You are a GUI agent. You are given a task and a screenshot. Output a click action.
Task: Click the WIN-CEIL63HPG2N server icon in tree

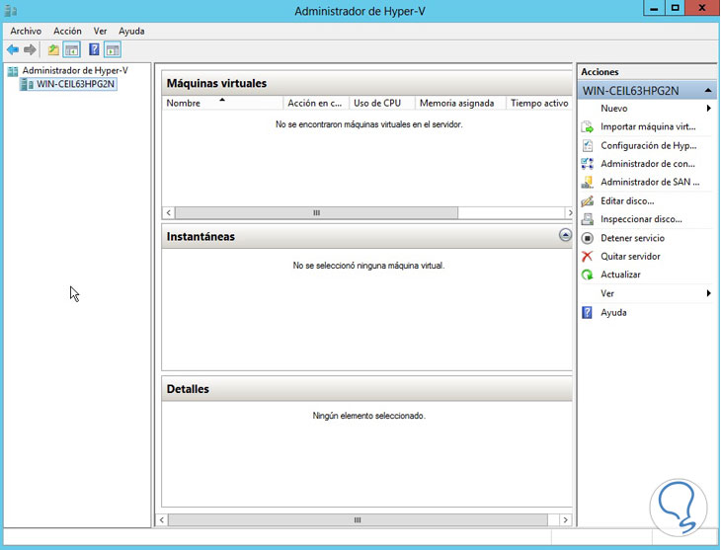coord(27,84)
